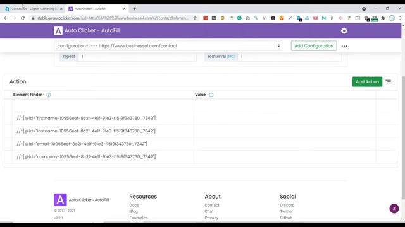Open new browser tab with plus

pyautogui.click(x=134, y=9)
